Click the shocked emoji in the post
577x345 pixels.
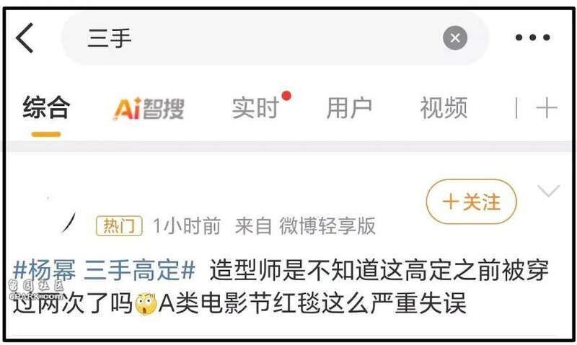pos(146,304)
